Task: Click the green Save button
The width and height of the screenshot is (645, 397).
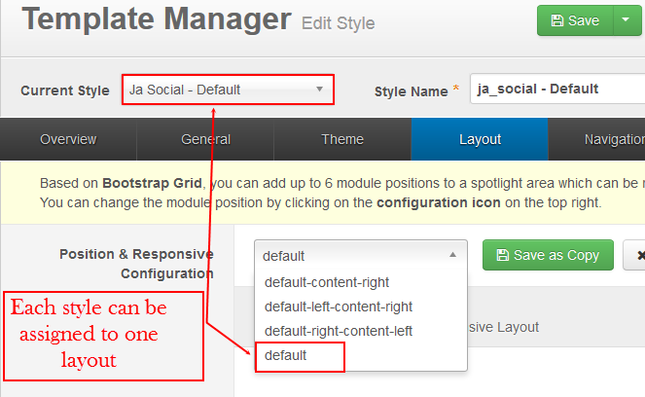Action: pyautogui.click(x=575, y=20)
